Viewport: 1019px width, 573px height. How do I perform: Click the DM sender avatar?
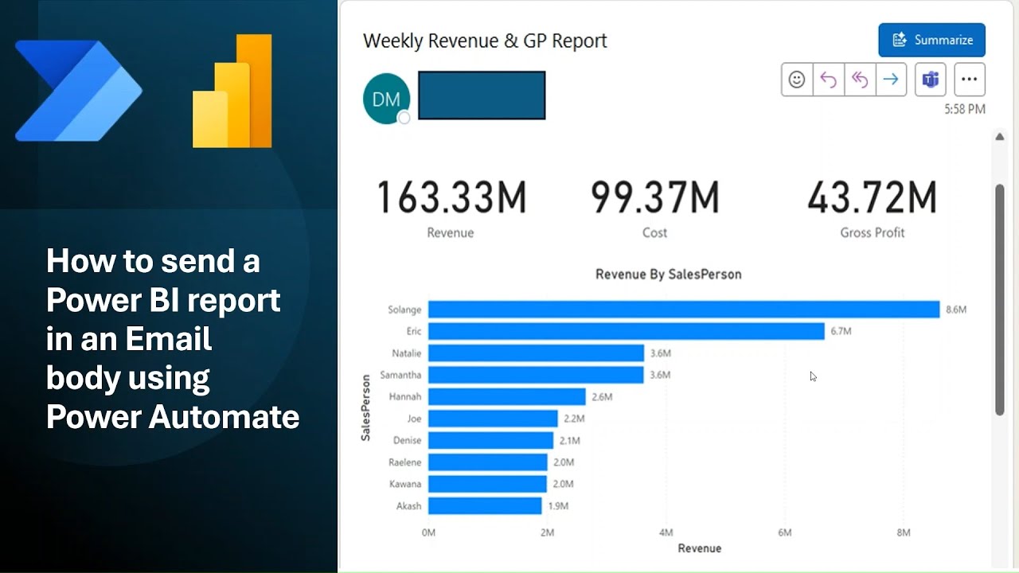[386, 99]
